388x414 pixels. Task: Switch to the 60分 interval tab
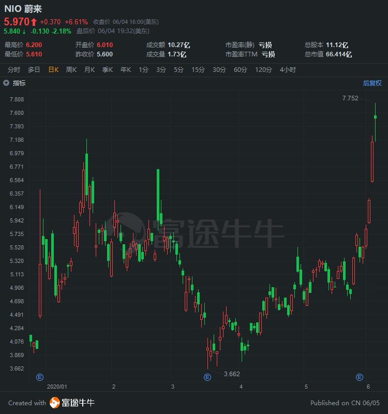click(240, 70)
